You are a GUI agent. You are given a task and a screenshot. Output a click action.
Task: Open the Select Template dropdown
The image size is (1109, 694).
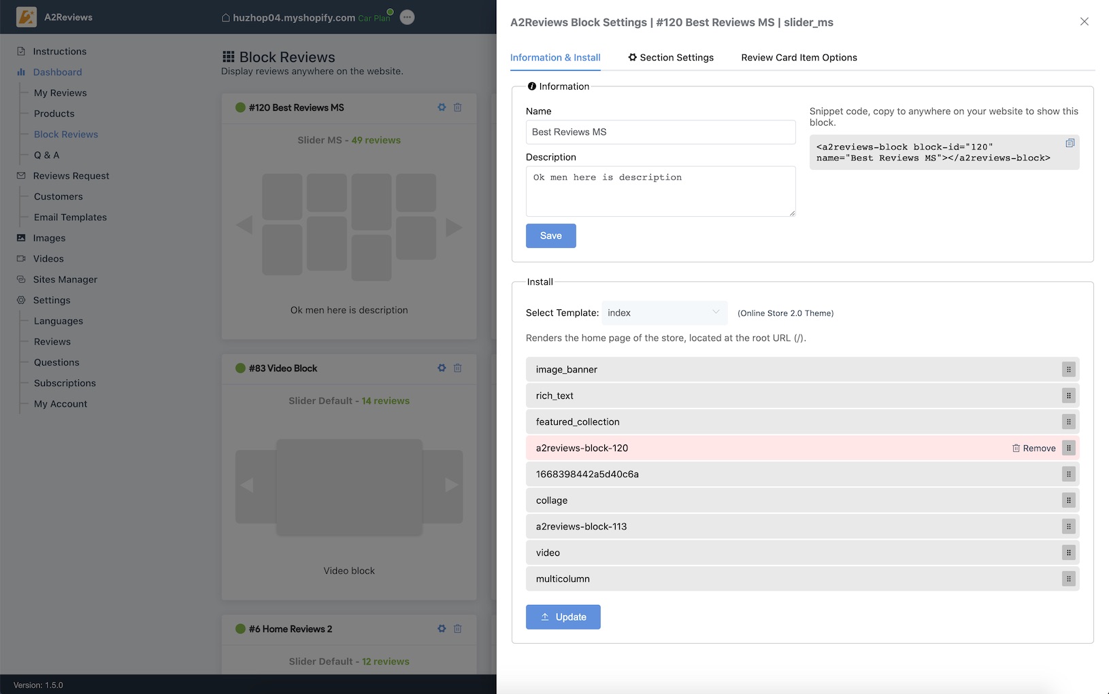[664, 313]
